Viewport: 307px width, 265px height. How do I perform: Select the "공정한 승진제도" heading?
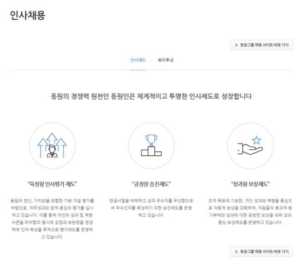(151, 184)
